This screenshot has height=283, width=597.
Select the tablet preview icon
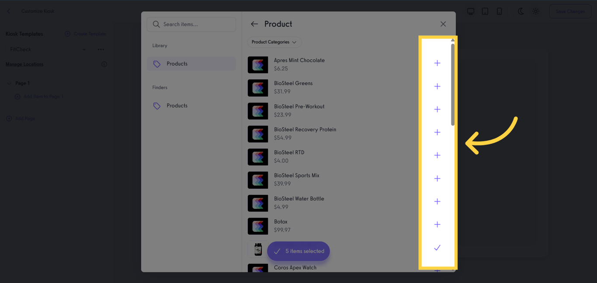click(x=485, y=11)
